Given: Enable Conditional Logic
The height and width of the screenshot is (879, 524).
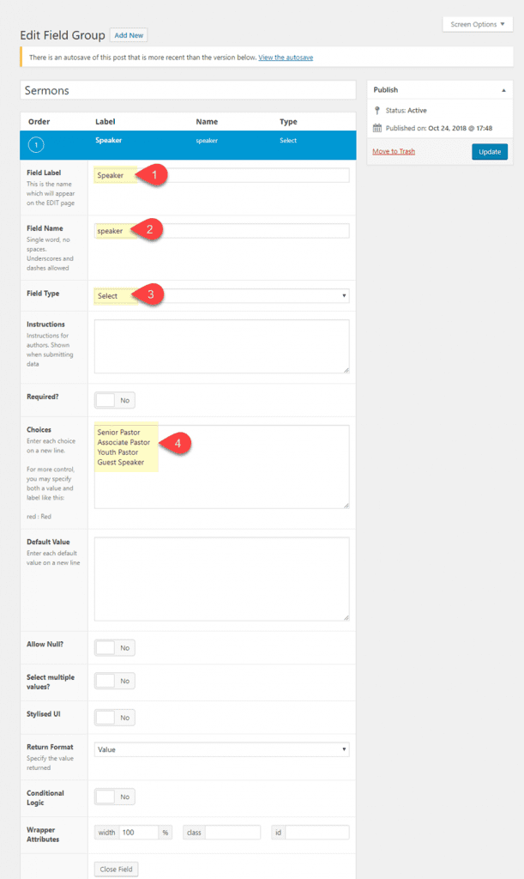Looking at the screenshot, I should click(x=114, y=796).
